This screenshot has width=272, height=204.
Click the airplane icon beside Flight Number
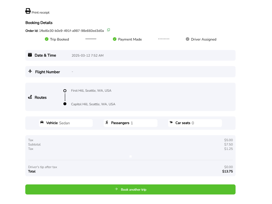point(30,71)
